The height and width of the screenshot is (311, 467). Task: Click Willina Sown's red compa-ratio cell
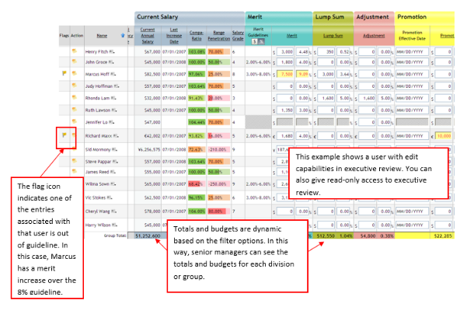196,183
